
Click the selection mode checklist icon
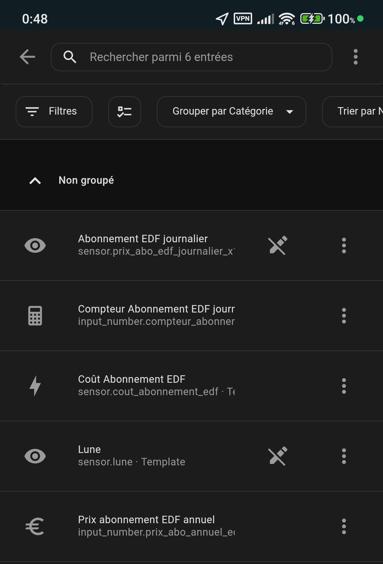click(x=124, y=112)
